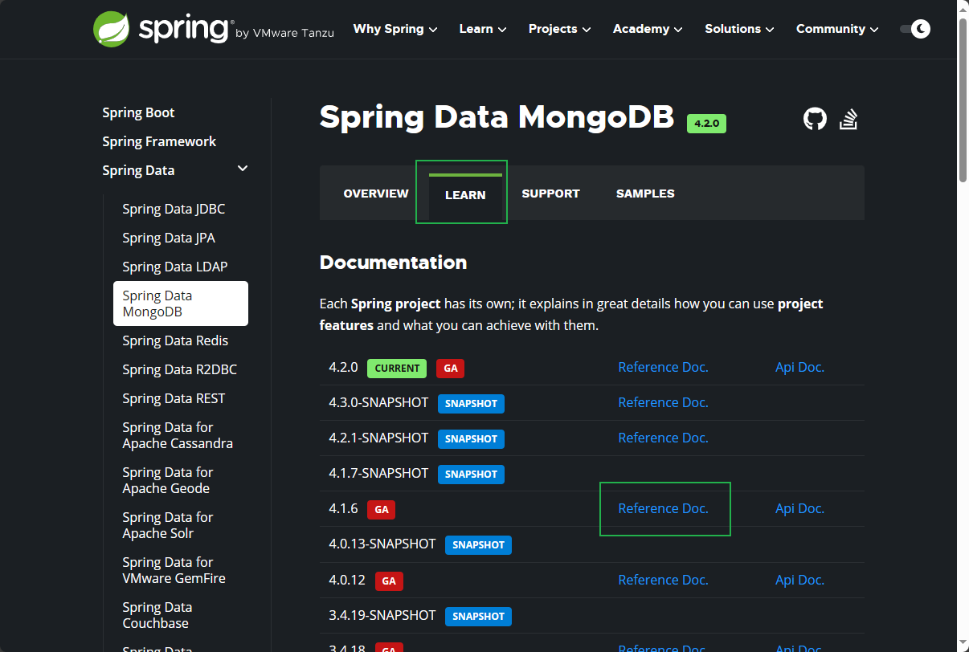The image size is (969, 652).
Task: Open the GitHub repository icon
Action: [815, 120]
